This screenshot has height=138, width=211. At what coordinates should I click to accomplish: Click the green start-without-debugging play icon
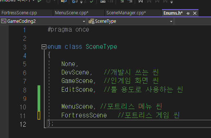pos(39,1)
